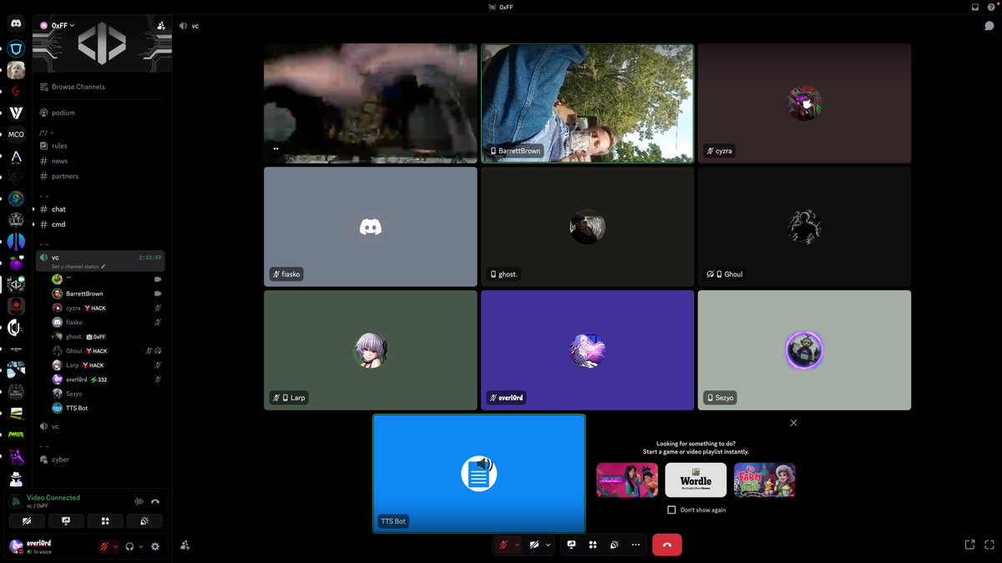The width and height of the screenshot is (1002, 563).
Task: Invite people with the add-members icon
Action: coord(160,26)
